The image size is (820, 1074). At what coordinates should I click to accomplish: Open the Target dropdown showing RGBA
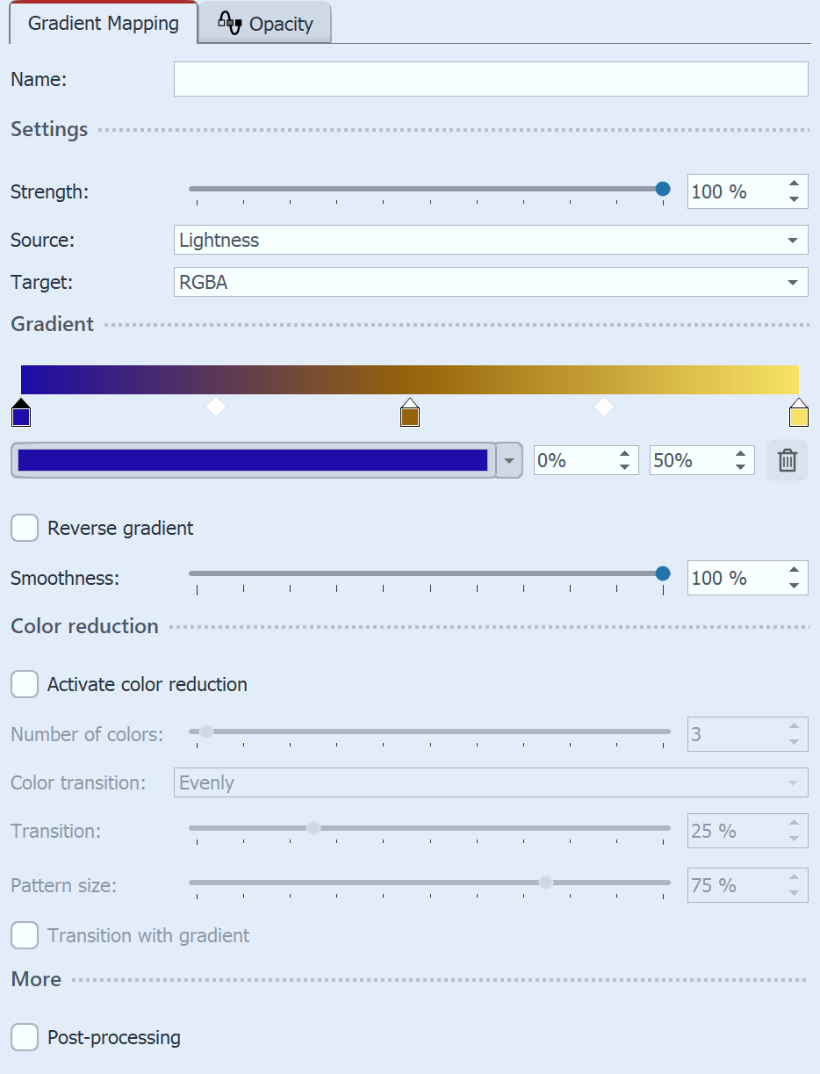click(791, 282)
